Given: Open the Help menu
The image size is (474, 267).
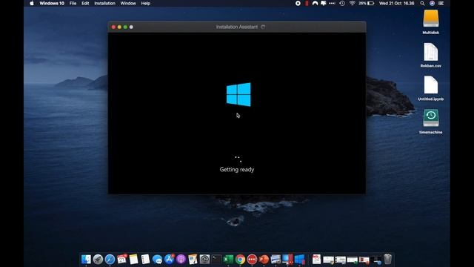Looking at the screenshot, I should (x=146, y=3).
